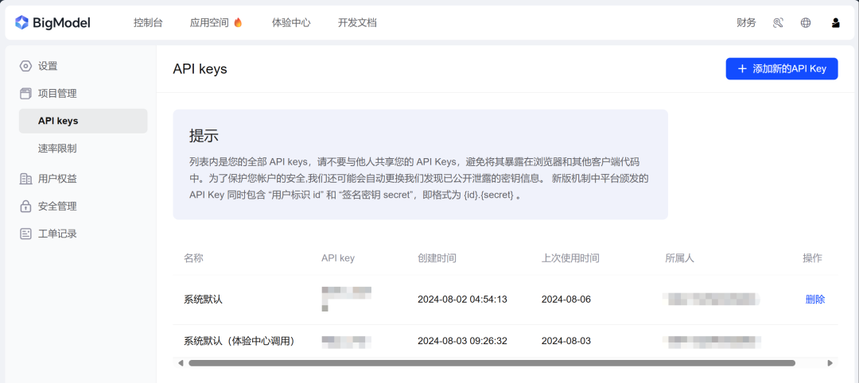Click the 所属人 column header
The height and width of the screenshot is (383, 859).
(x=680, y=258)
